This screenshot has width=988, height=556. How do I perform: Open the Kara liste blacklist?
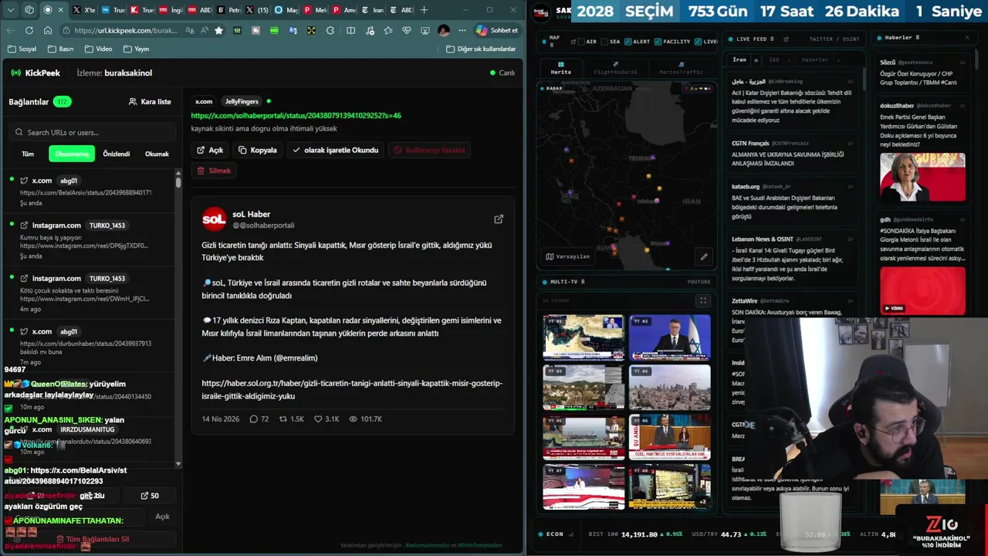(150, 101)
